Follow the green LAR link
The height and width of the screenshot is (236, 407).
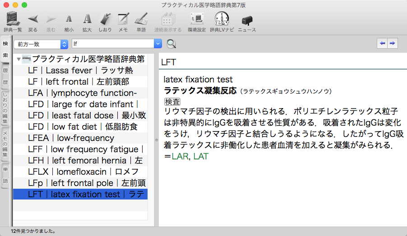(179, 156)
